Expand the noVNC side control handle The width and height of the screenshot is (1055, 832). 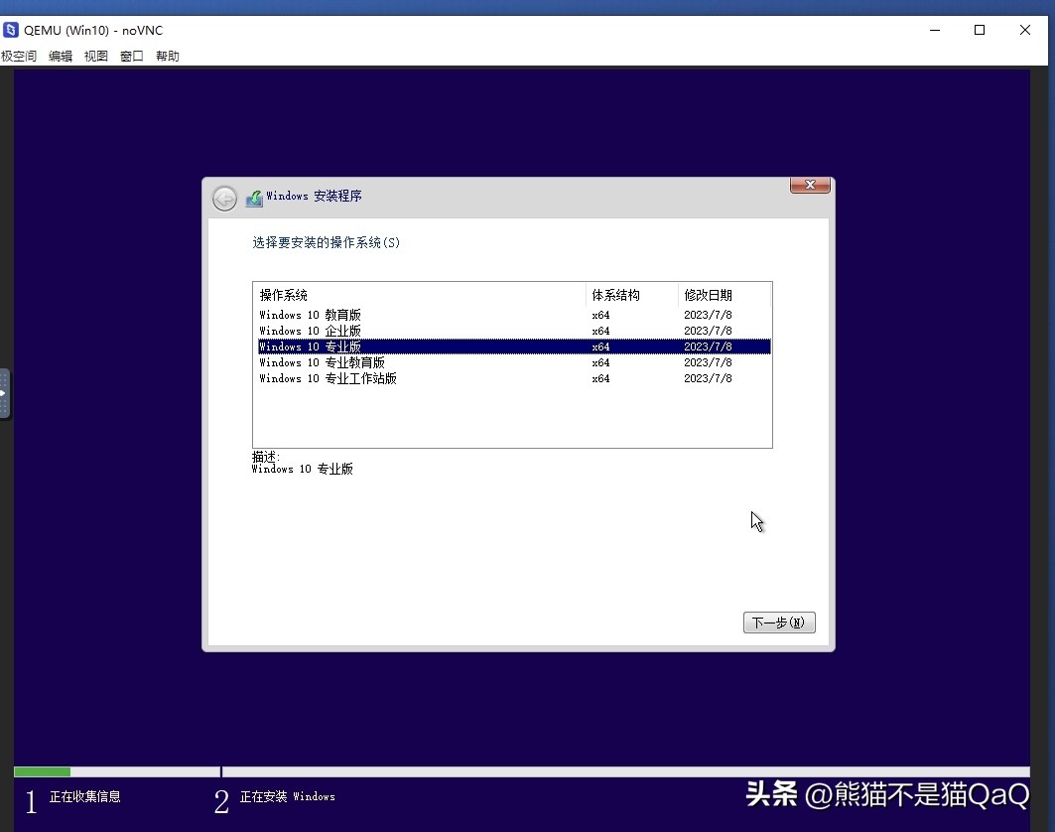4,393
